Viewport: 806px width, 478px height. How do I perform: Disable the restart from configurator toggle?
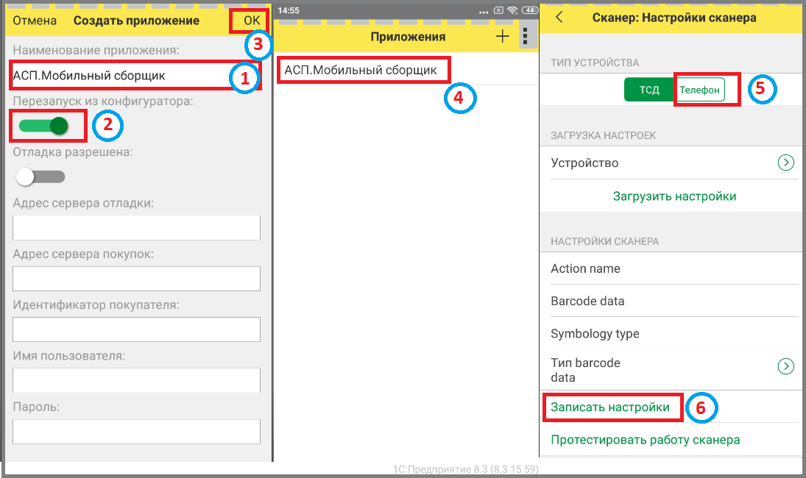[x=43, y=126]
